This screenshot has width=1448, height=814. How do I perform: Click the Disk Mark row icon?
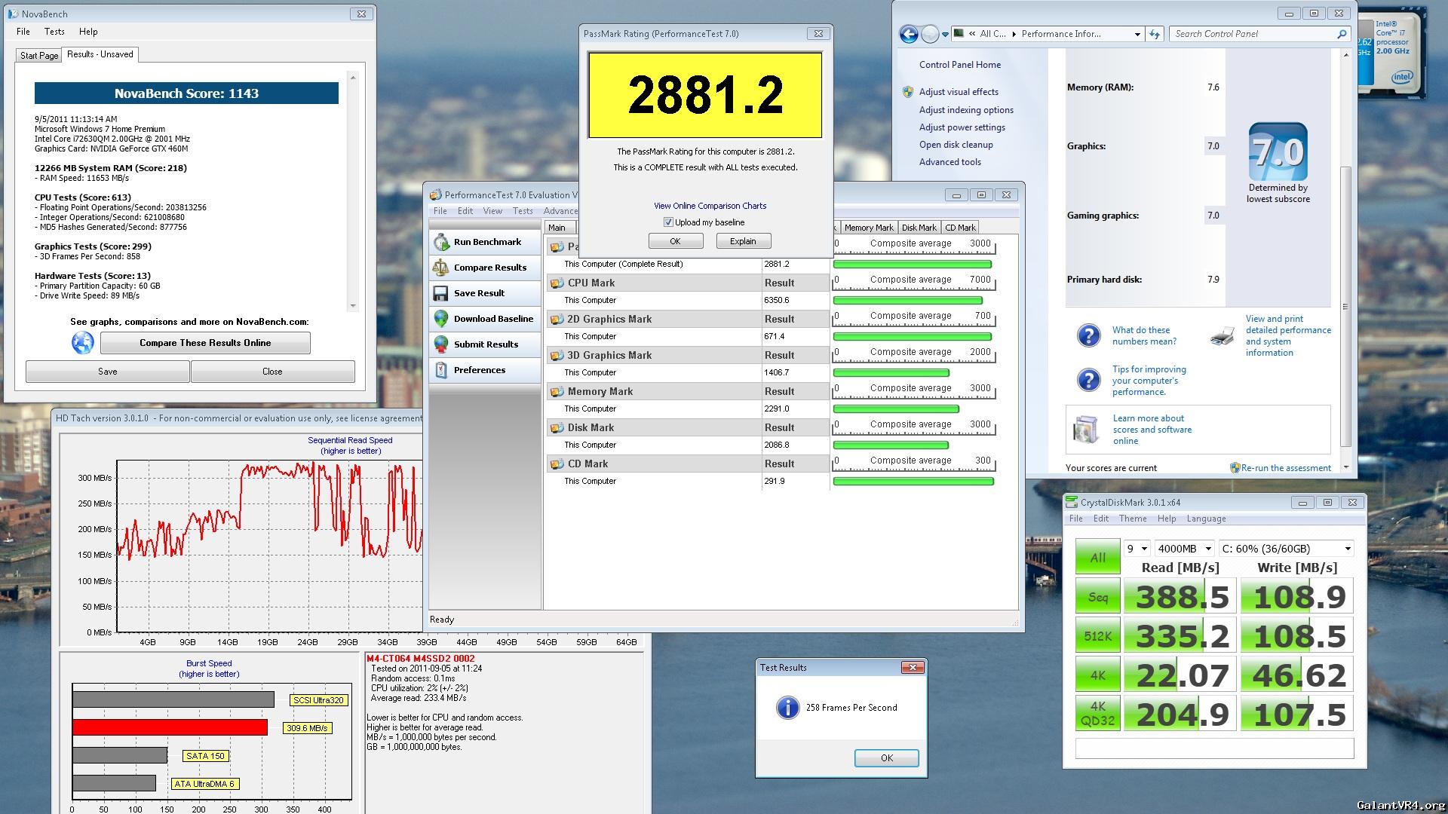(x=557, y=428)
